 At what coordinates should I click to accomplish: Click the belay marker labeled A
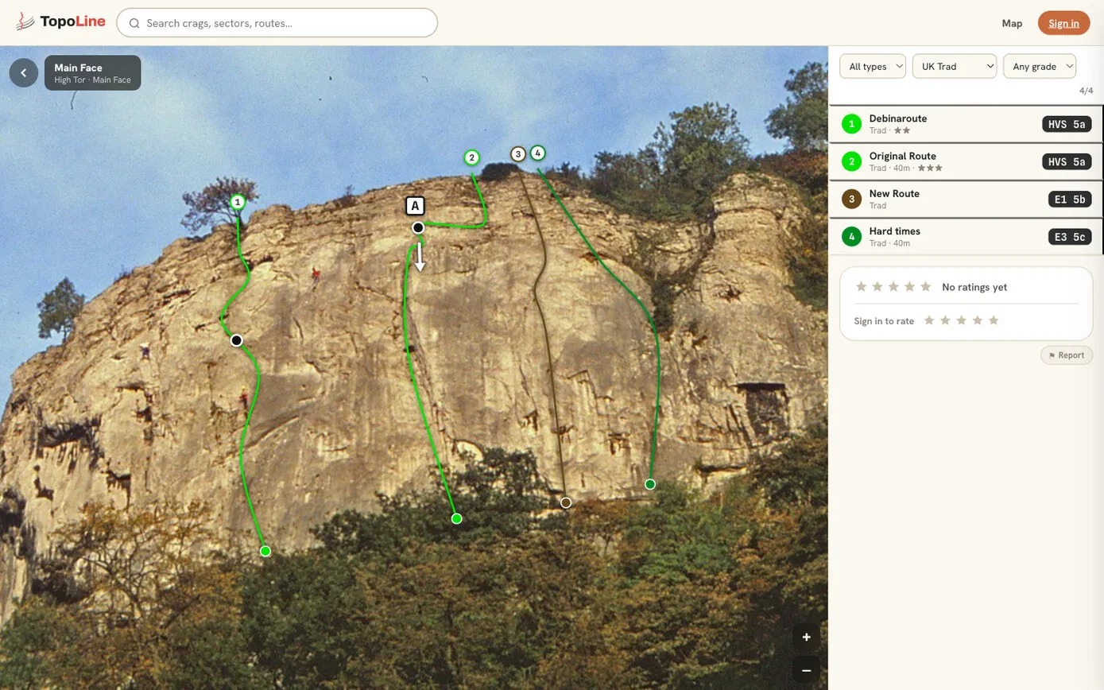pyautogui.click(x=415, y=206)
